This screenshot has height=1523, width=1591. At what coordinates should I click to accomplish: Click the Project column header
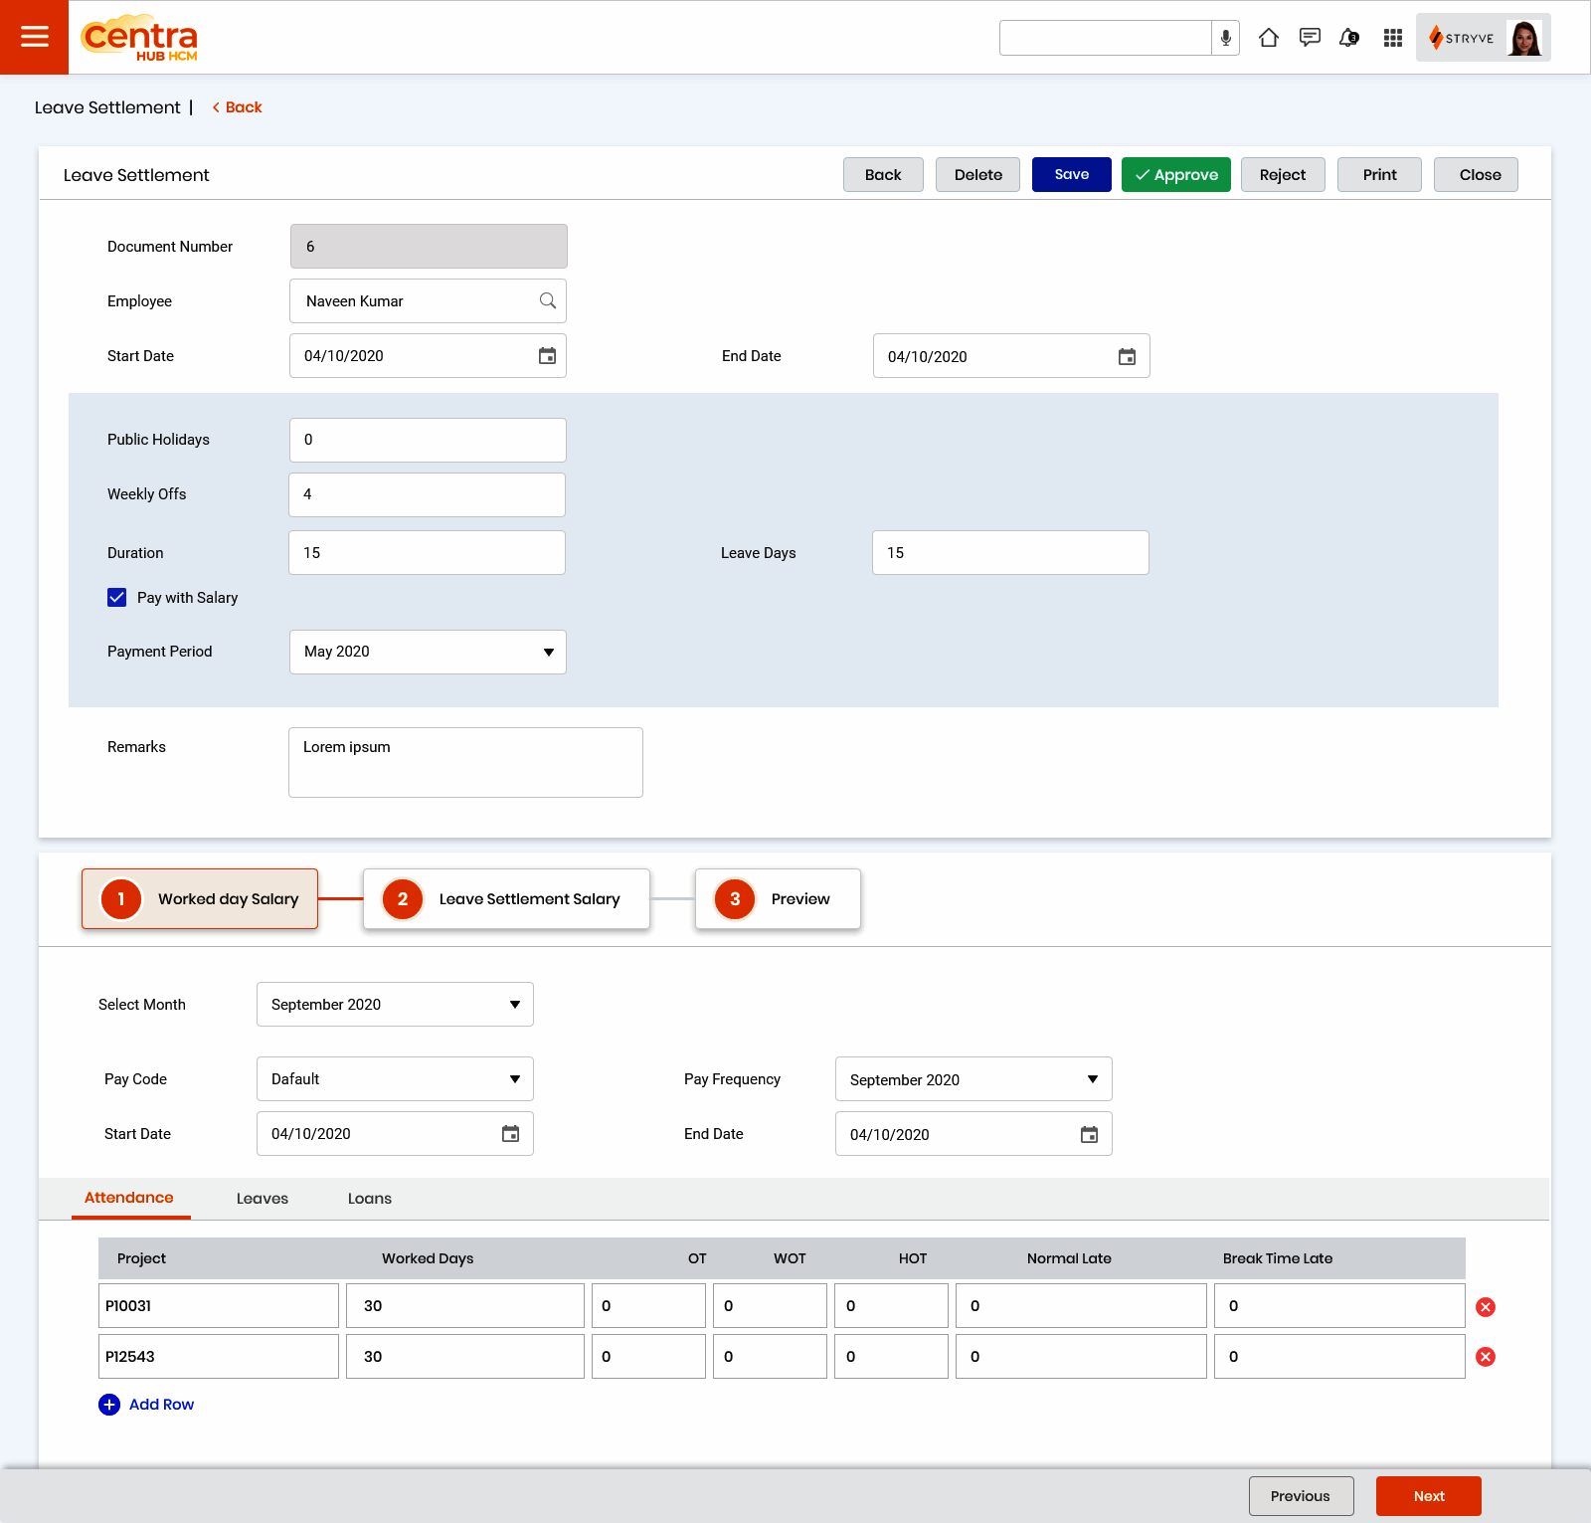[x=141, y=1258]
